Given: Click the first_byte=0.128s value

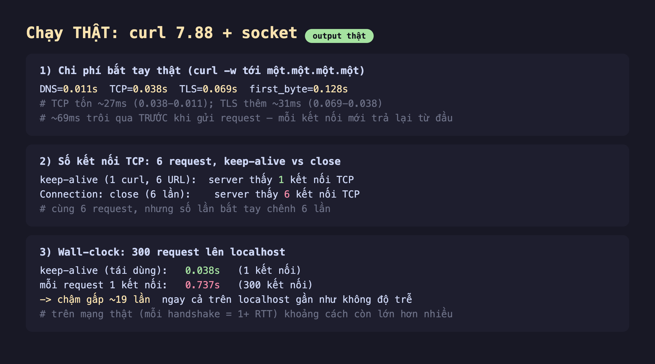Looking at the screenshot, I should (x=299, y=89).
